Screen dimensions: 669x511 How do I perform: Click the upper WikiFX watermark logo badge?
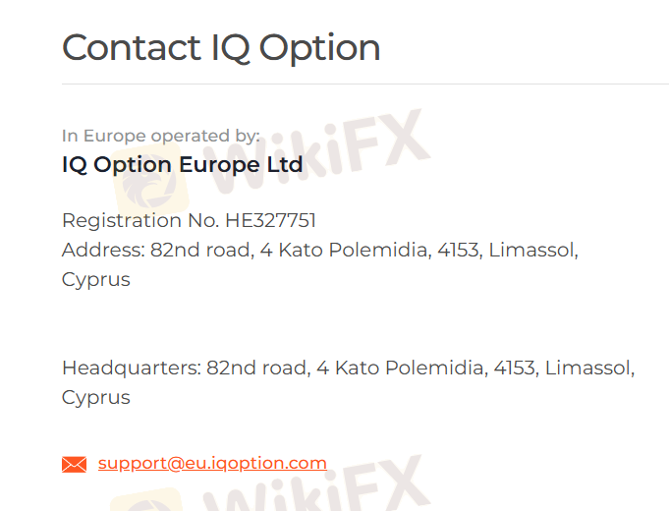pos(151,179)
